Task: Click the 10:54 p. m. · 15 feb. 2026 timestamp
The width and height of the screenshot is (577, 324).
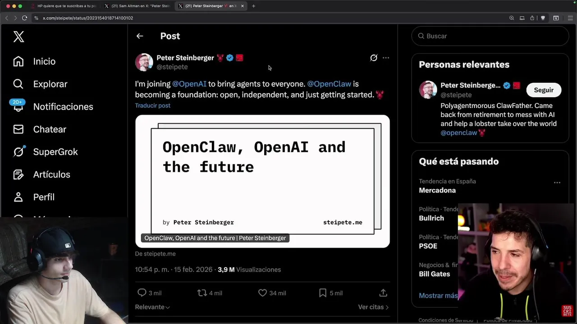Action: 174,270
